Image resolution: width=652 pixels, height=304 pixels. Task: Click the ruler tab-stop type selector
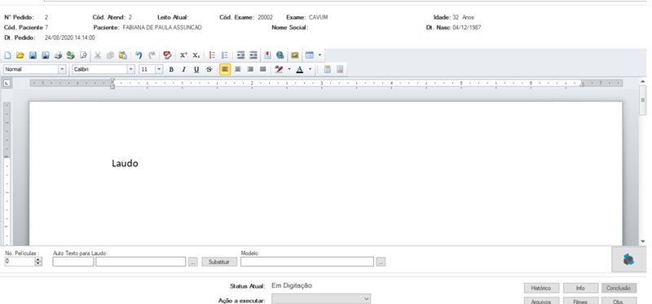7,83
